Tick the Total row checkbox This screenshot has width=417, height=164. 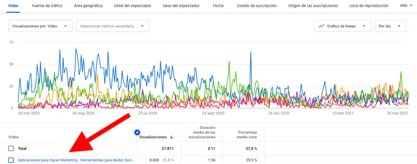11,149
